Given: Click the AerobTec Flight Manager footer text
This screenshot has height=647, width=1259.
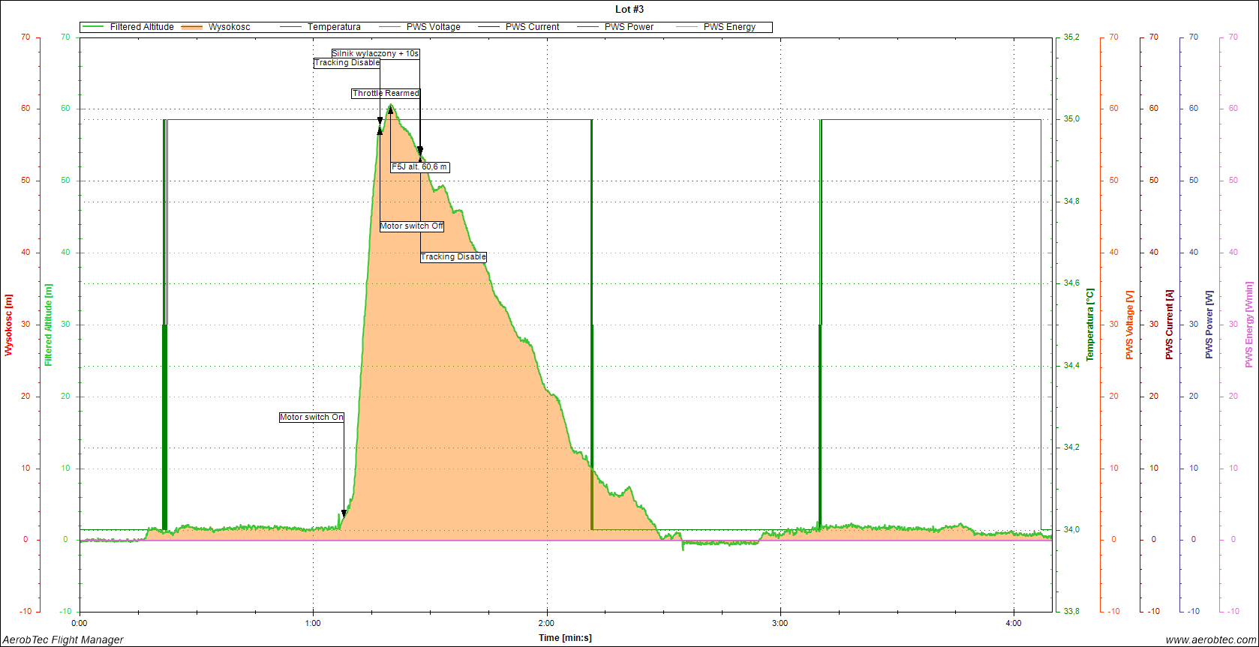Looking at the screenshot, I should 63,640.
